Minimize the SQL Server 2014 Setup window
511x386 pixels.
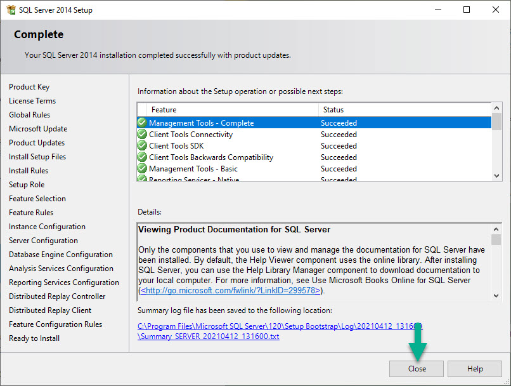438,10
